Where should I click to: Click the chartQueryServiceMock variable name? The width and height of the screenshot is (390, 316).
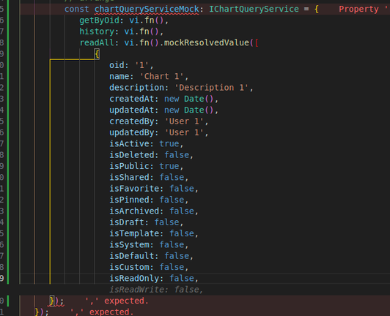[x=147, y=9]
